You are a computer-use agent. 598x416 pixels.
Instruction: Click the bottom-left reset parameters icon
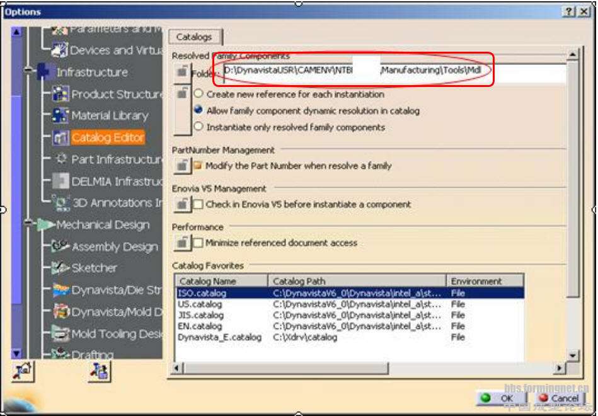[x=21, y=371]
